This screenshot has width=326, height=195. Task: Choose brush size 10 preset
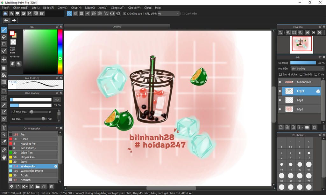point(309,153)
